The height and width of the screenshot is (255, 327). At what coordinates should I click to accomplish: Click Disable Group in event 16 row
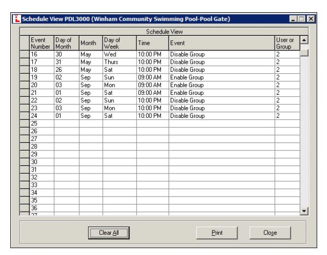(x=222, y=55)
